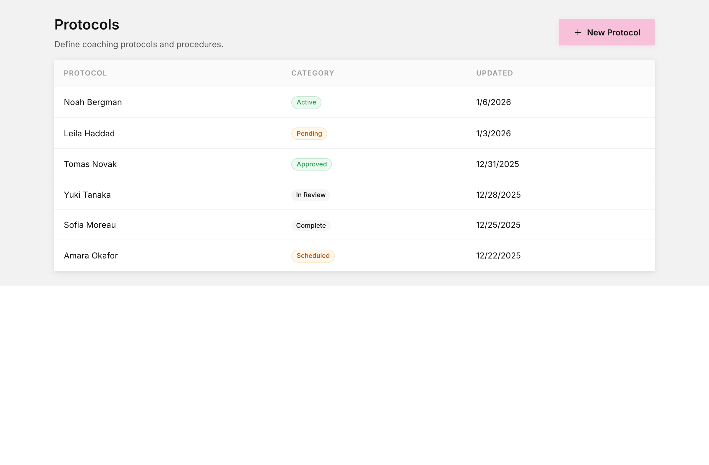Screen dimensions: 709x465
Task: Open the Tomas Novak protocol row
Action: 354,164
